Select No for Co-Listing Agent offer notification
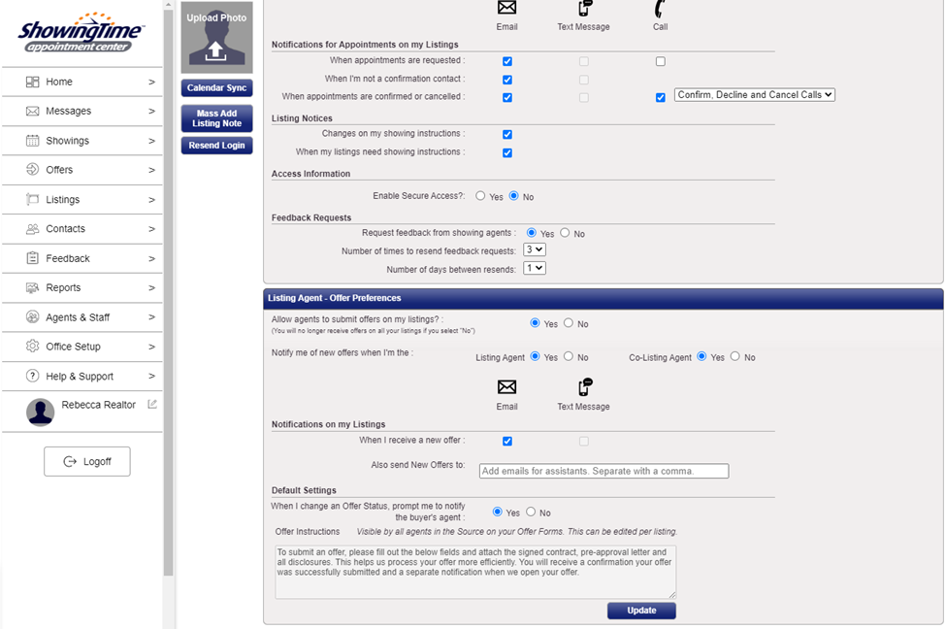 [x=734, y=356]
